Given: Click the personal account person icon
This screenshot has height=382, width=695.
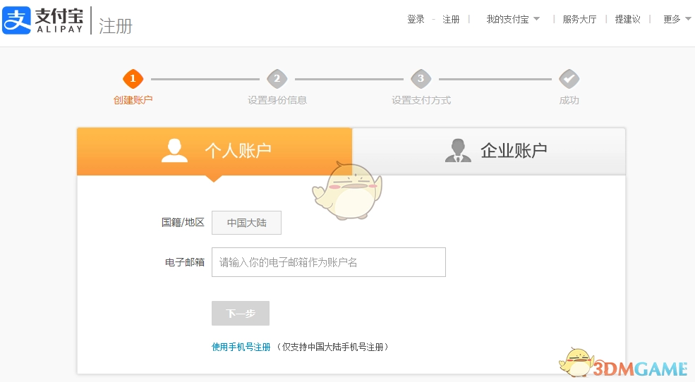Looking at the screenshot, I should 174,150.
